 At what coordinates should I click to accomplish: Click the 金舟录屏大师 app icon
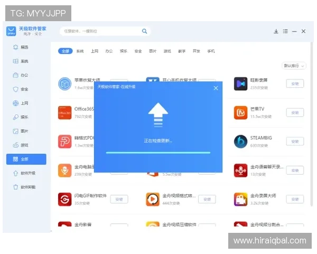[240, 199]
